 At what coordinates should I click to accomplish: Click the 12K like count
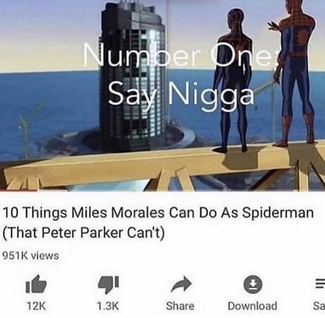(36, 306)
